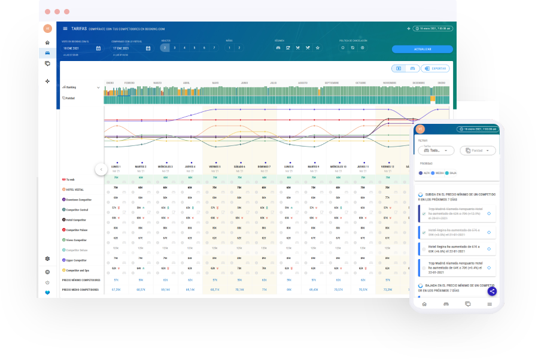538x359 pixels.
Task: Select the star régimen icon
Action: coord(318,48)
